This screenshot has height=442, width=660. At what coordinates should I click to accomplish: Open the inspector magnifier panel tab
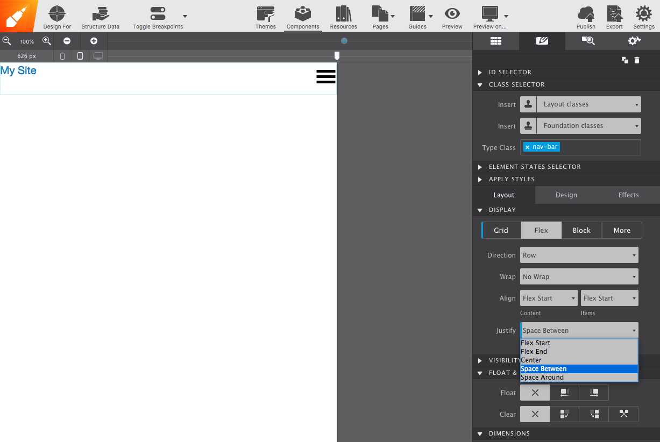588,41
